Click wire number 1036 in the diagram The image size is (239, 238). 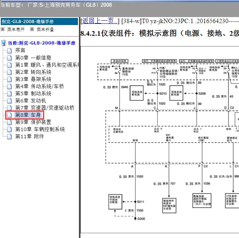coord(206,184)
